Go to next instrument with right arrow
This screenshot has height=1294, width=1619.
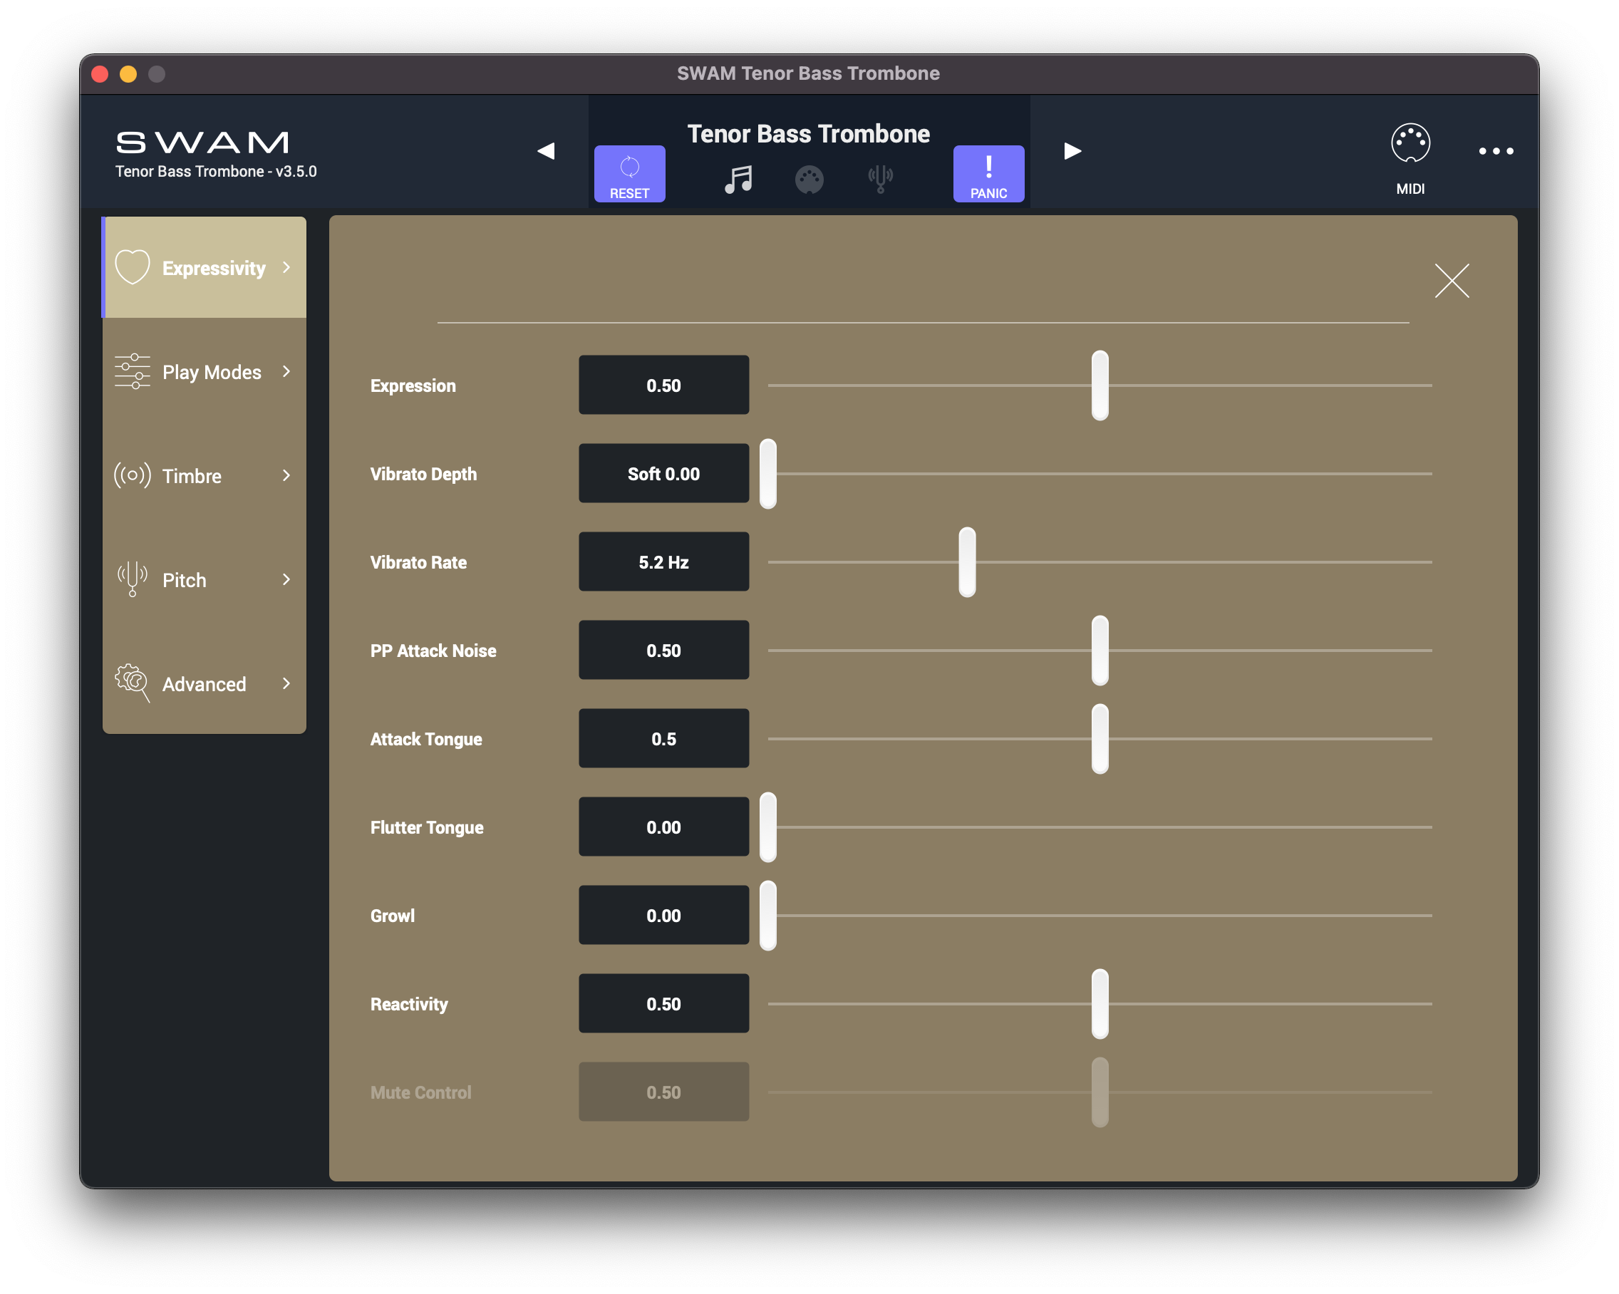tap(1072, 151)
